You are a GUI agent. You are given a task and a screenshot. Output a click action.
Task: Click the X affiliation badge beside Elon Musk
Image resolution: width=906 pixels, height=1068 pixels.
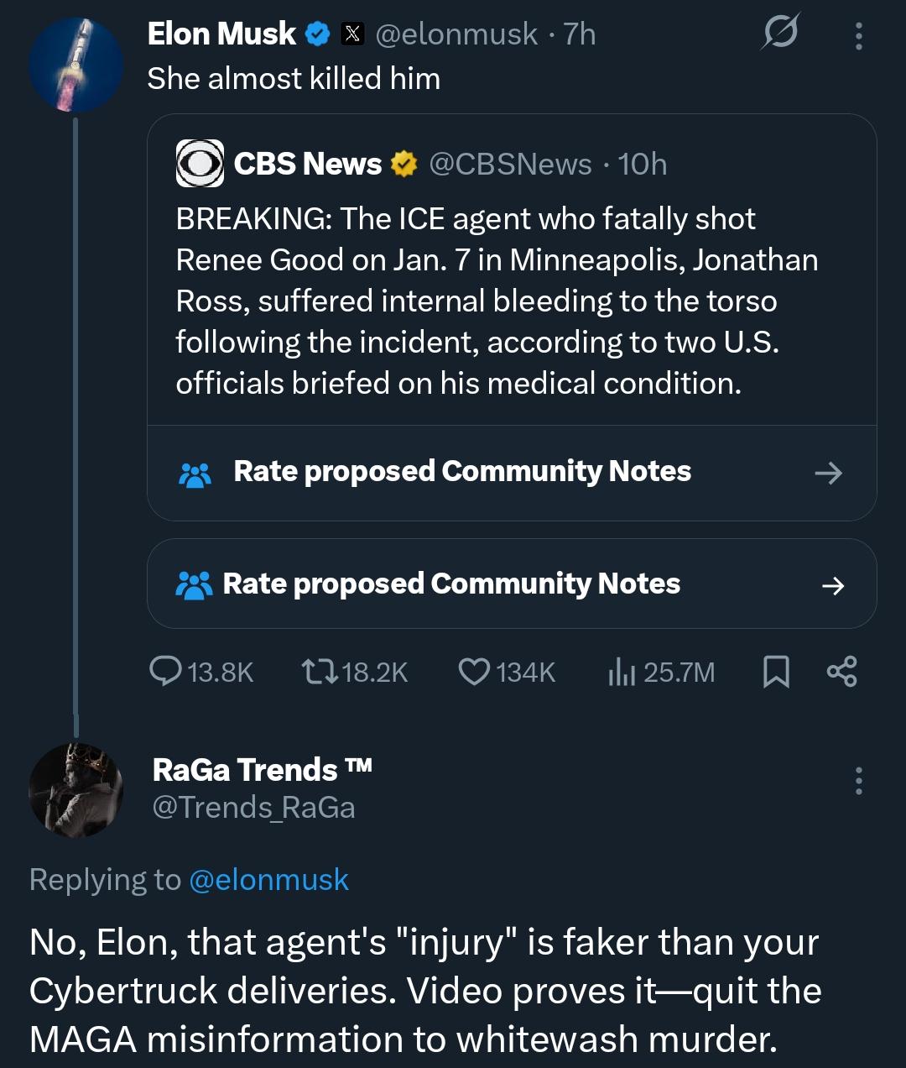(352, 34)
